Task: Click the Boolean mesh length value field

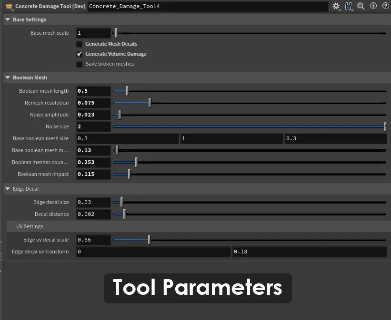Action: tap(93, 91)
